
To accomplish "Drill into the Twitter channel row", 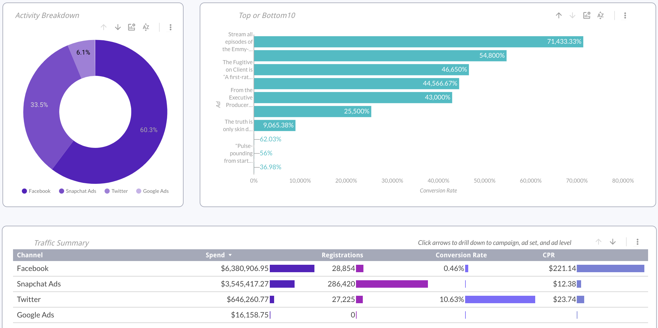I will click(29, 299).
